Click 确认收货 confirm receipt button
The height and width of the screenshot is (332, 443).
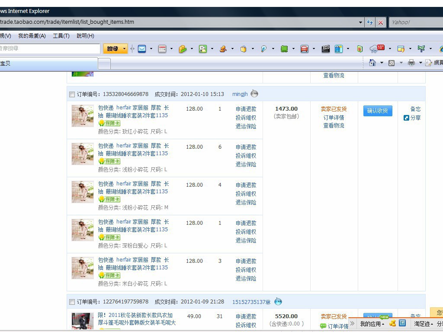click(x=377, y=111)
